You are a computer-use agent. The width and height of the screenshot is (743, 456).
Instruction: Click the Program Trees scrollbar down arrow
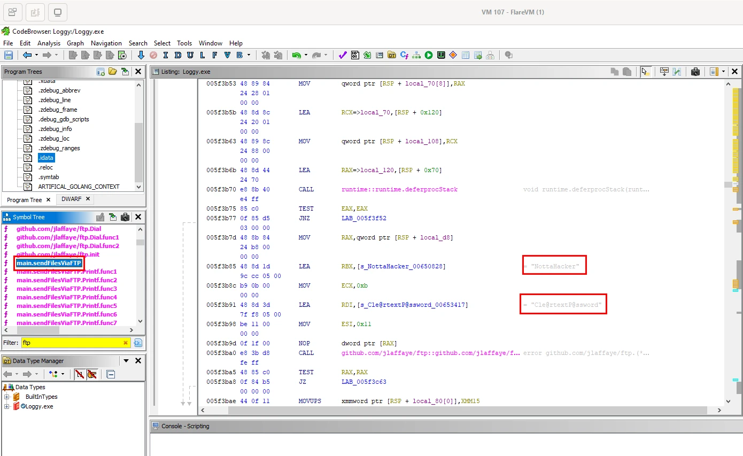click(x=140, y=187)
